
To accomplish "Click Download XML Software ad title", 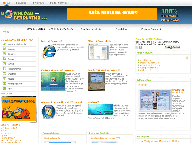I will (x=150, y=39).
